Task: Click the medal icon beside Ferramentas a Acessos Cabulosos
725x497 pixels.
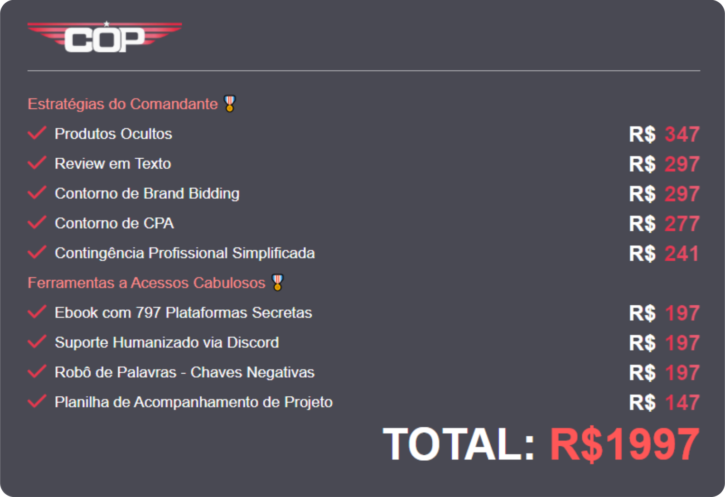Action: pyautogui.click(x=277, y=282)
